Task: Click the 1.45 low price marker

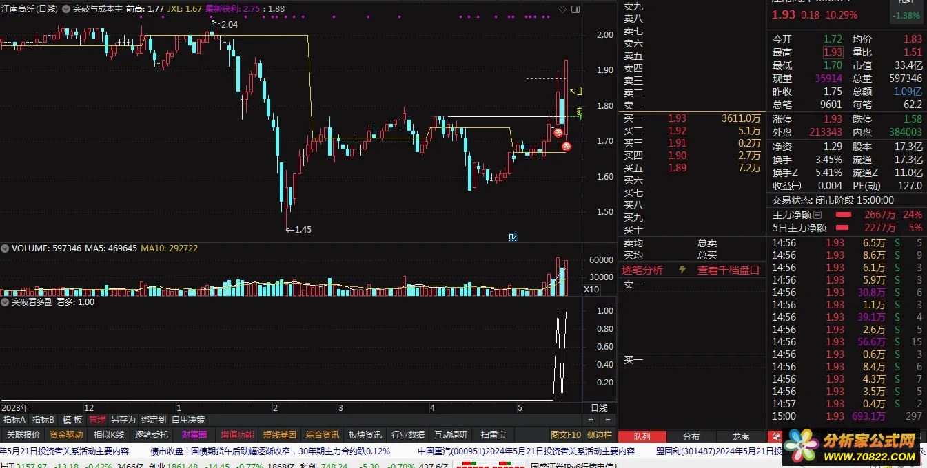Action: click(303, 230)
